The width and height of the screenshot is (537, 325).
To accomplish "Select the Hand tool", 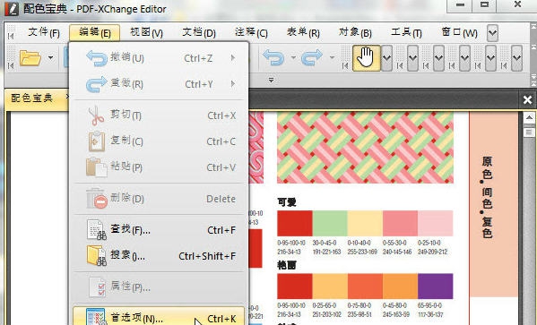I will point(367,58).
